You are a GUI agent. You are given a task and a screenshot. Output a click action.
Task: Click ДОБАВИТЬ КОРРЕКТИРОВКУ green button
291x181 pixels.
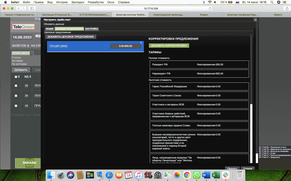point(169,46)
